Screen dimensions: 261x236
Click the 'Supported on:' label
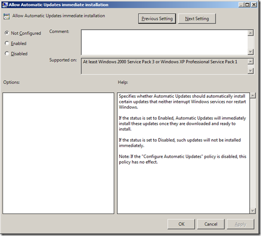pos(63,60)
